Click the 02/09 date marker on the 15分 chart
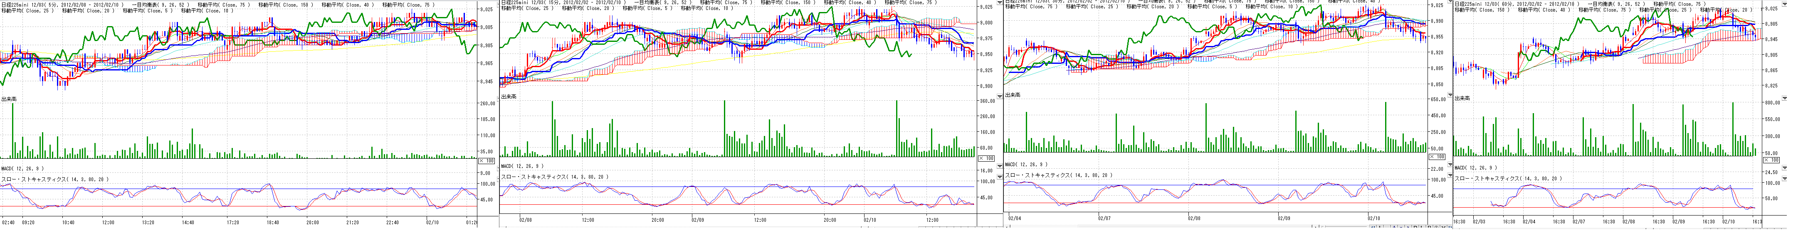Image resolution: width=1808 pixels, height=252 pixels. 698,219
